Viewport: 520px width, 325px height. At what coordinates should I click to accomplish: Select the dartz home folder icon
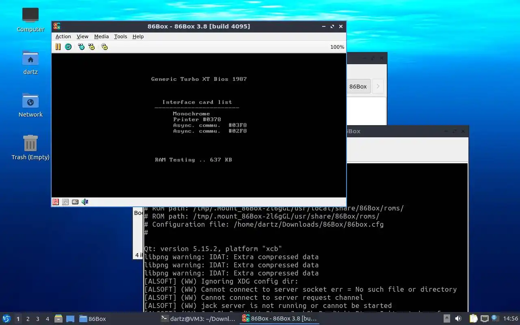(30, 63)
